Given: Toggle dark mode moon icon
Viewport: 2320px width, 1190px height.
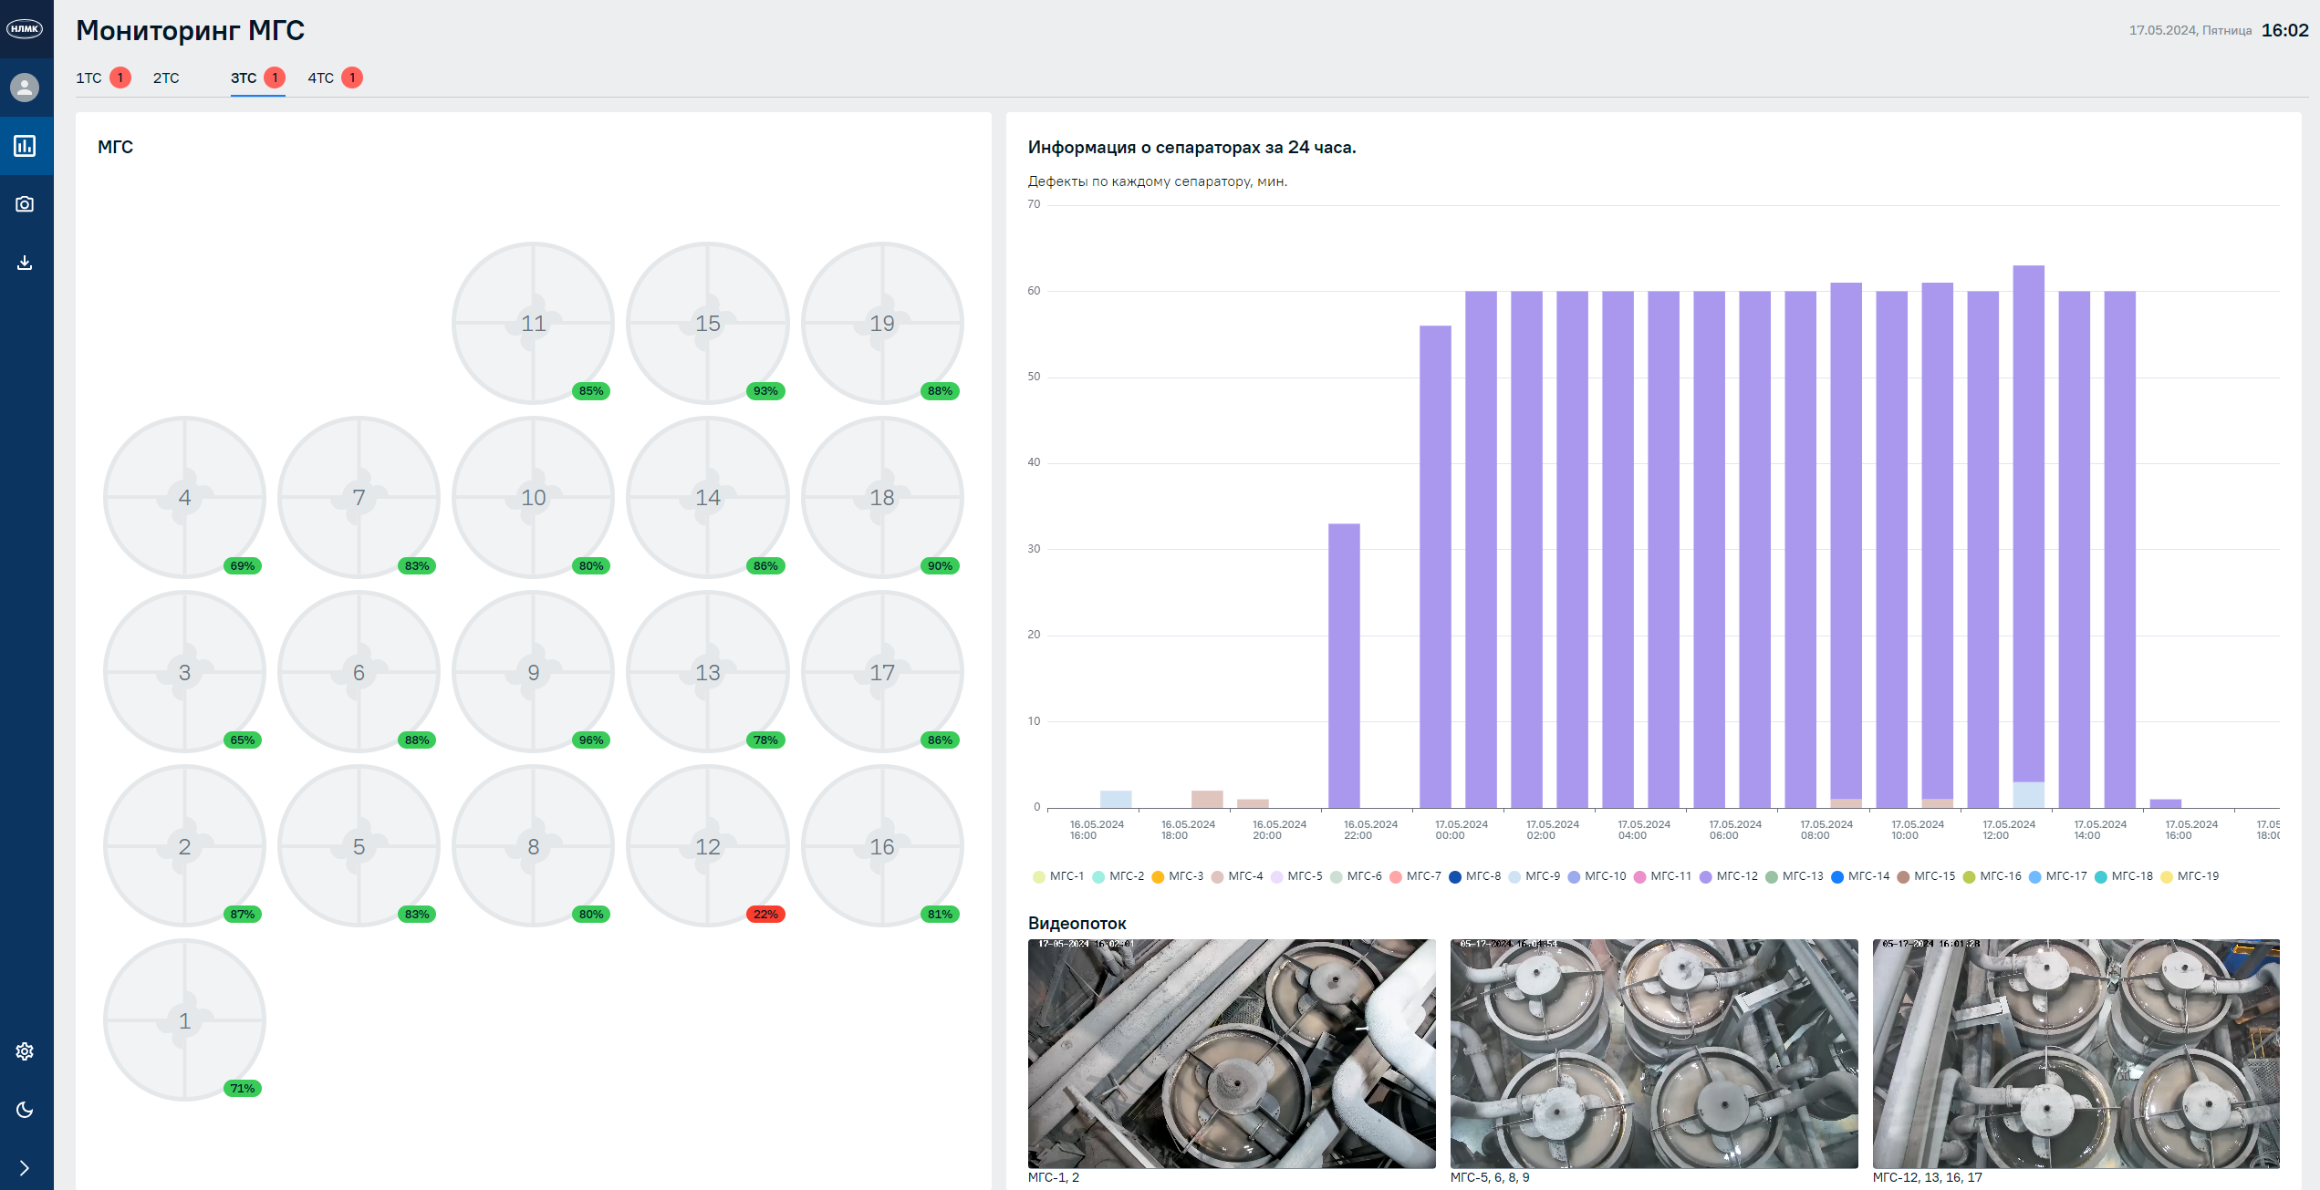Looking at the screenshot, I should coord(25,1110).
